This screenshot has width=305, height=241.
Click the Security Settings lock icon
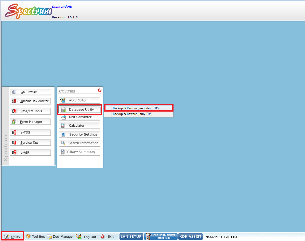63,135
